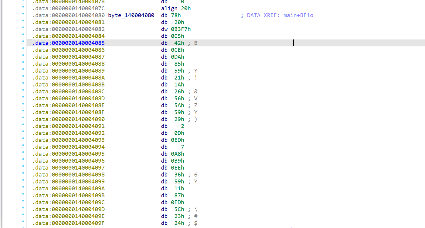Image resolution: width=425 pixels, height=228 pixels.
Task: Select address .data:0000000140004082
Action: [69, 29]
